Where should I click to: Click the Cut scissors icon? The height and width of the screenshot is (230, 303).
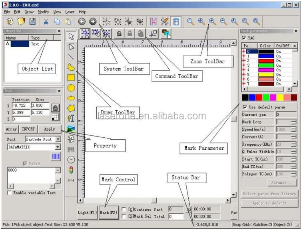pos(46,22)
